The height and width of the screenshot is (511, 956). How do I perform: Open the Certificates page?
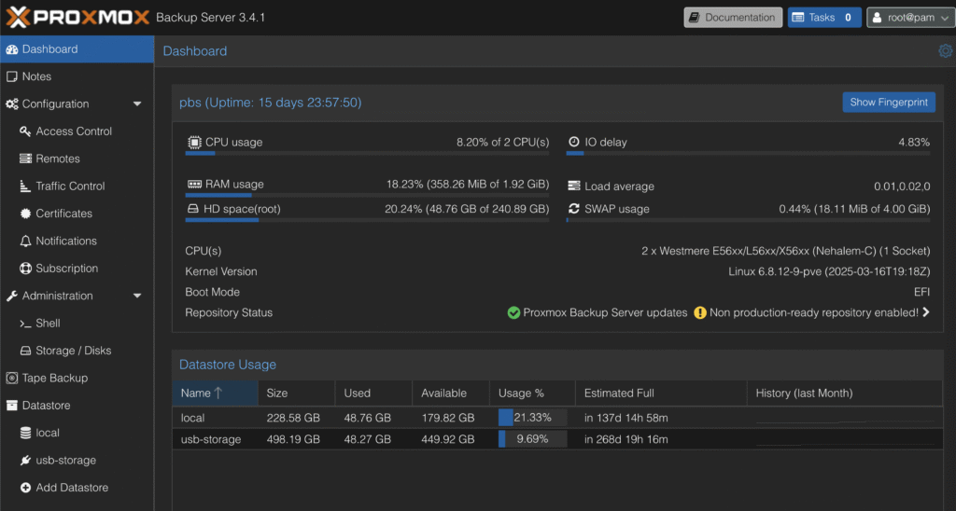click(x=77, y=214)
